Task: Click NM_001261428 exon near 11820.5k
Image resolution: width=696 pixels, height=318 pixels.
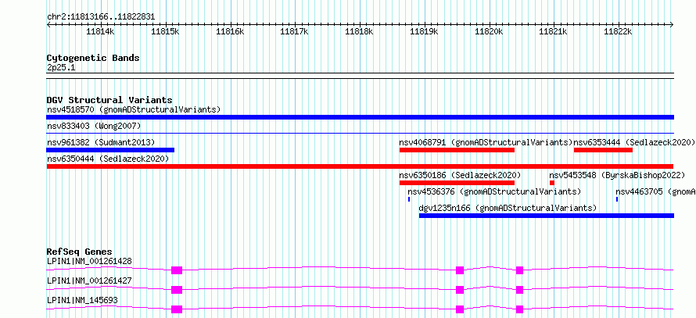Action: pos(520,270)
